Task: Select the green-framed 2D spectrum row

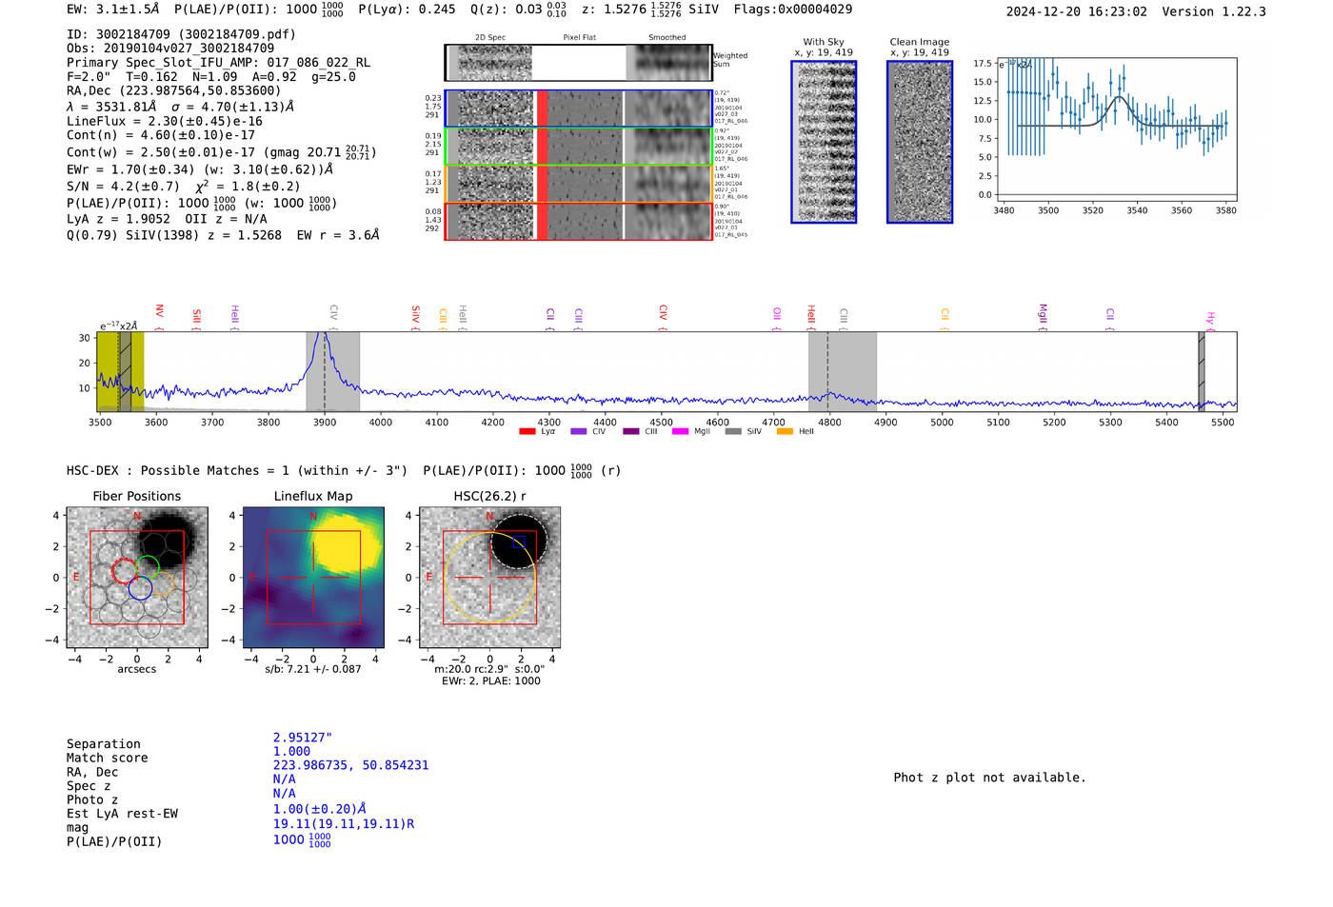Action: [578, 147]
